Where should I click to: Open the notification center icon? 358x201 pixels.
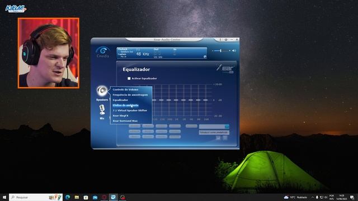(352, 197)
